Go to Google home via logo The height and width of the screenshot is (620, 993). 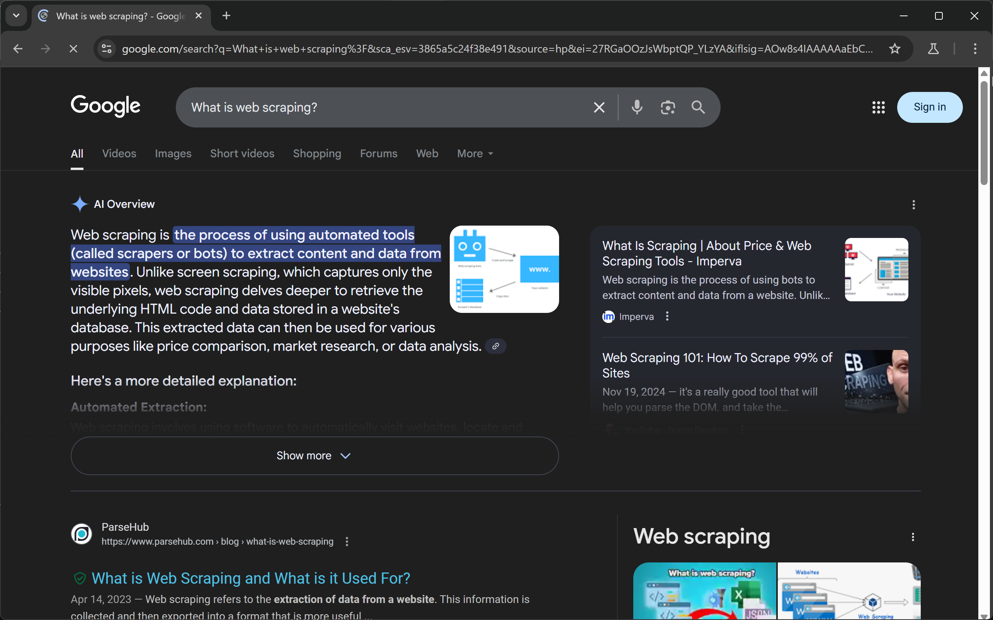coord(105,106)
